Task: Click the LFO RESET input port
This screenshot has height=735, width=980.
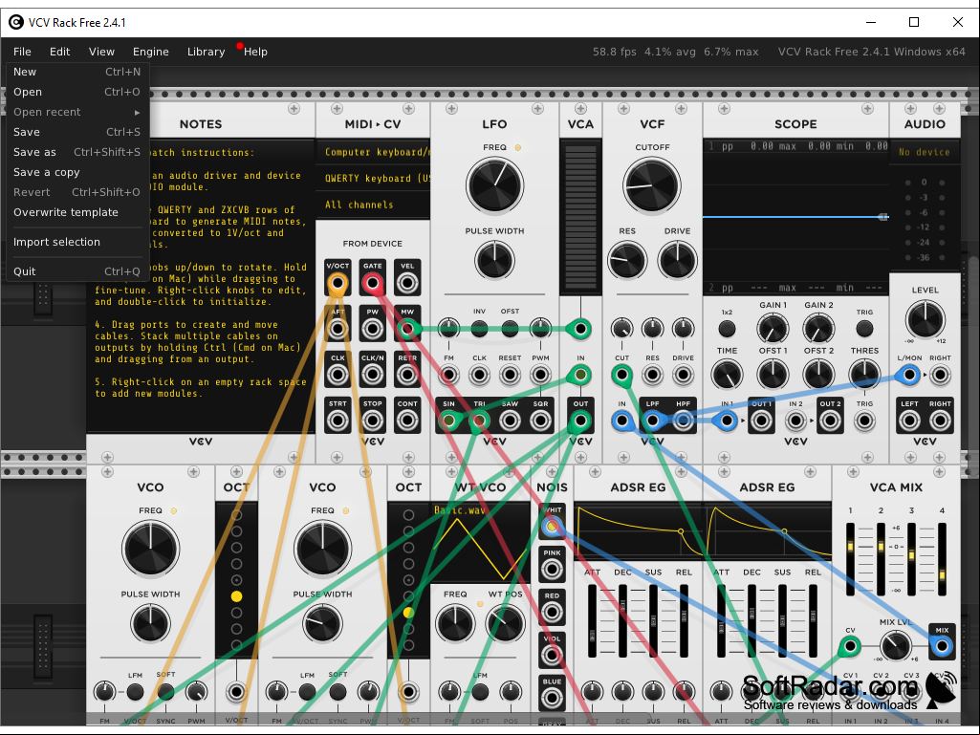Action: pyautogui.click(x=510, y=375)
